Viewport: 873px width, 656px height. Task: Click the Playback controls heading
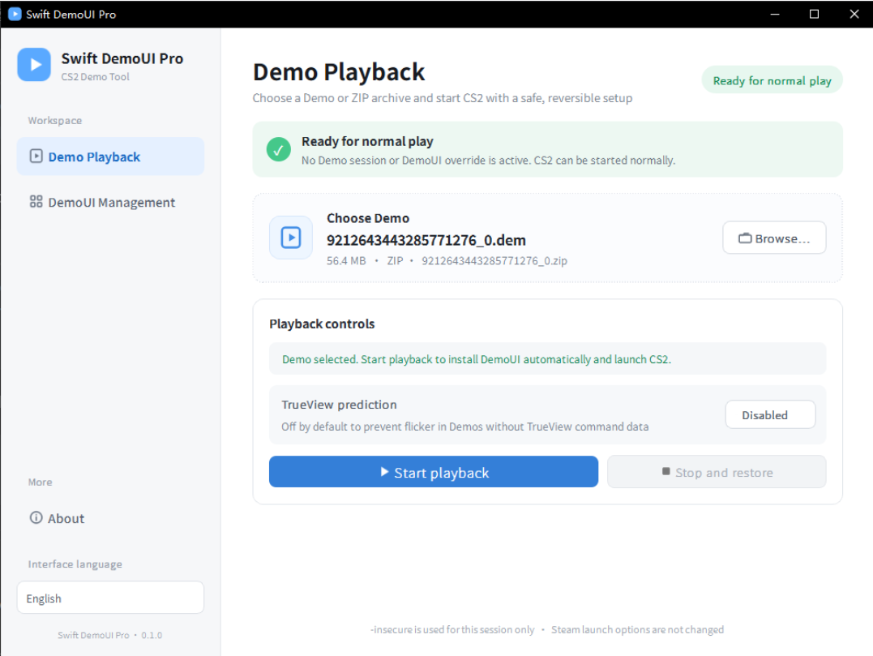point(322,324)
